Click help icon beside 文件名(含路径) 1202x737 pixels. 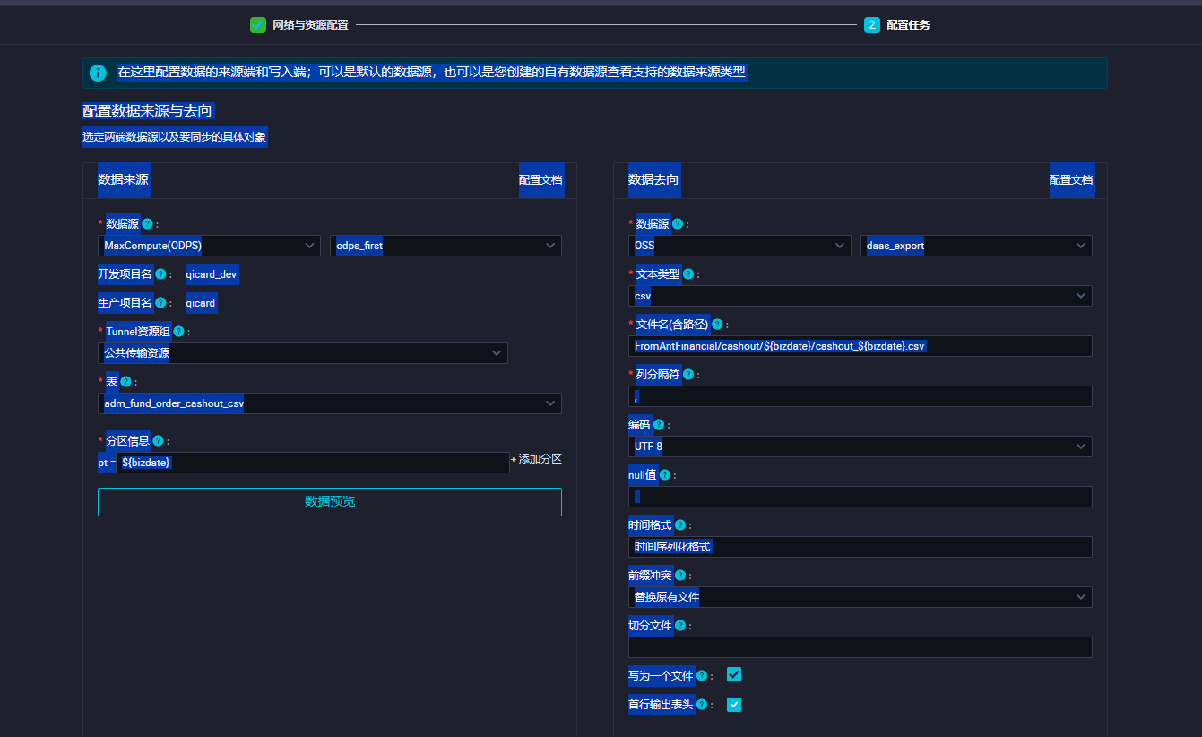pos(717,325)
